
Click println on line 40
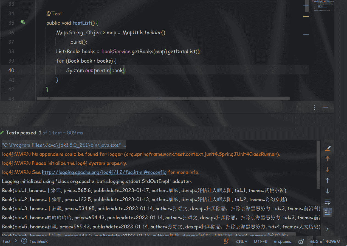pos(101,71)
